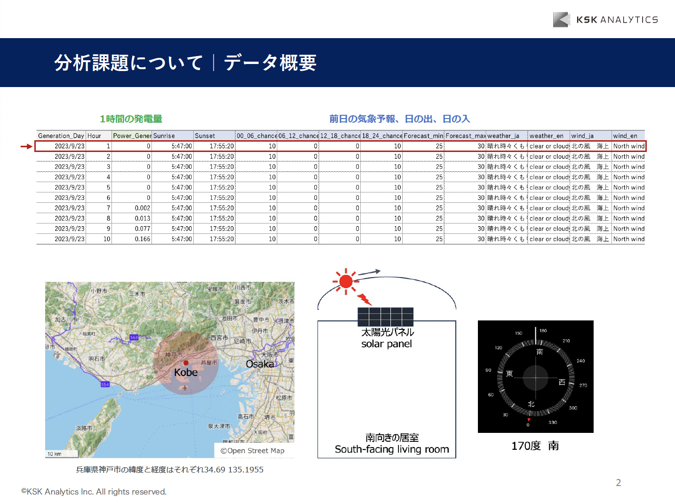Click the Osaka label on the map
675x503 pixels.
point(260,364)
